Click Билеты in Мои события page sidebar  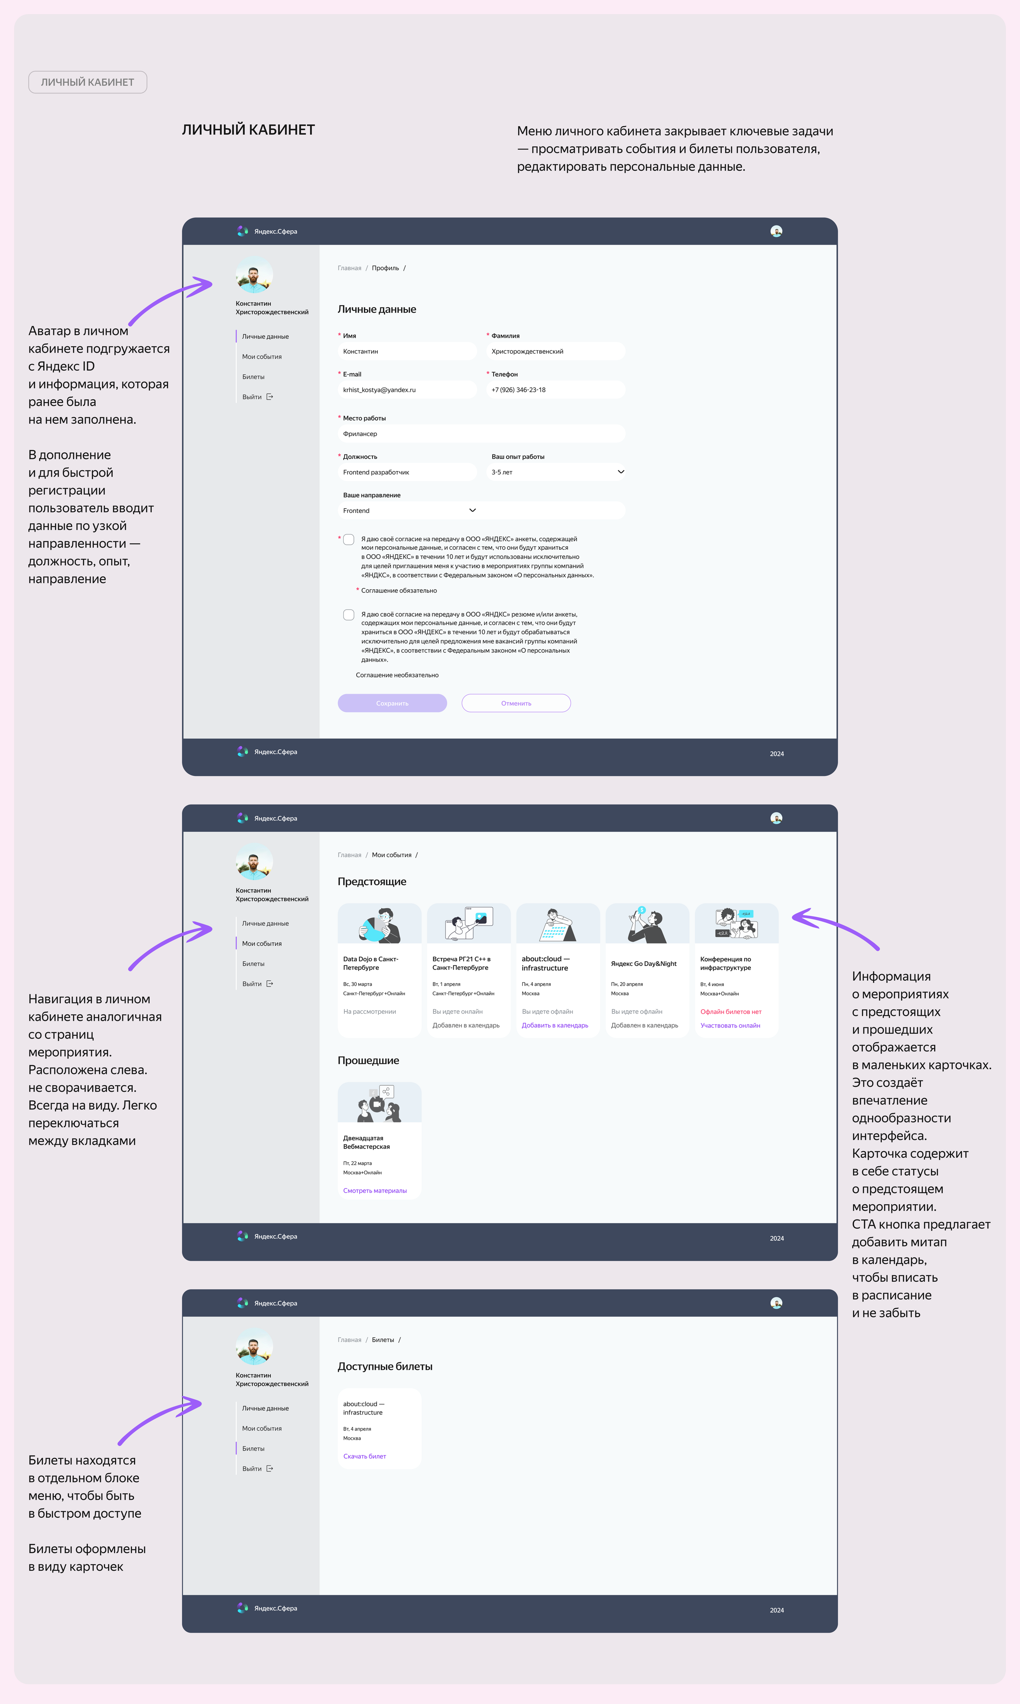253,964
